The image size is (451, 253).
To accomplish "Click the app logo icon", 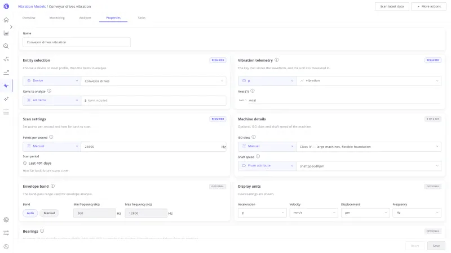I will pos(6,6).
